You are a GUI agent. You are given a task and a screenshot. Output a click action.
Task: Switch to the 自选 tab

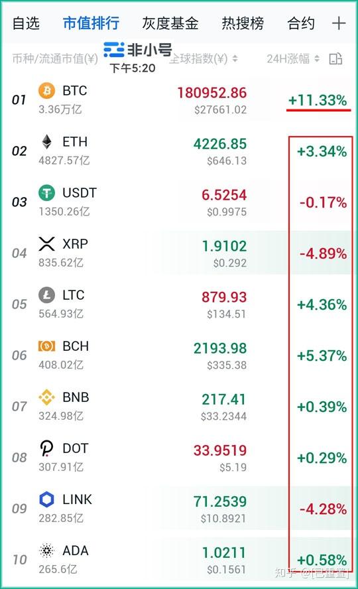(x=26, y=23)
